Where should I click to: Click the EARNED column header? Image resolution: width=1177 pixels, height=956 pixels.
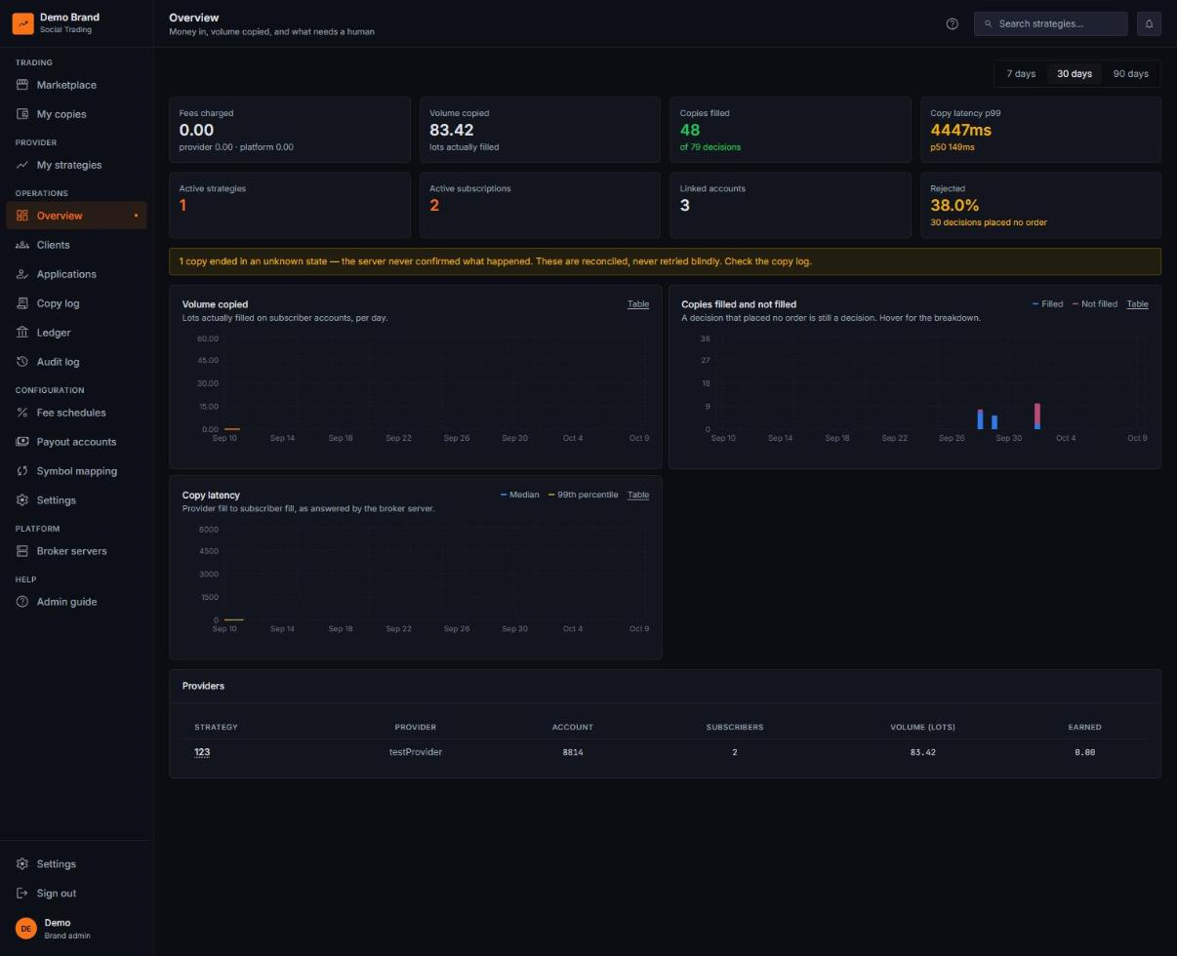[1084, 727]
